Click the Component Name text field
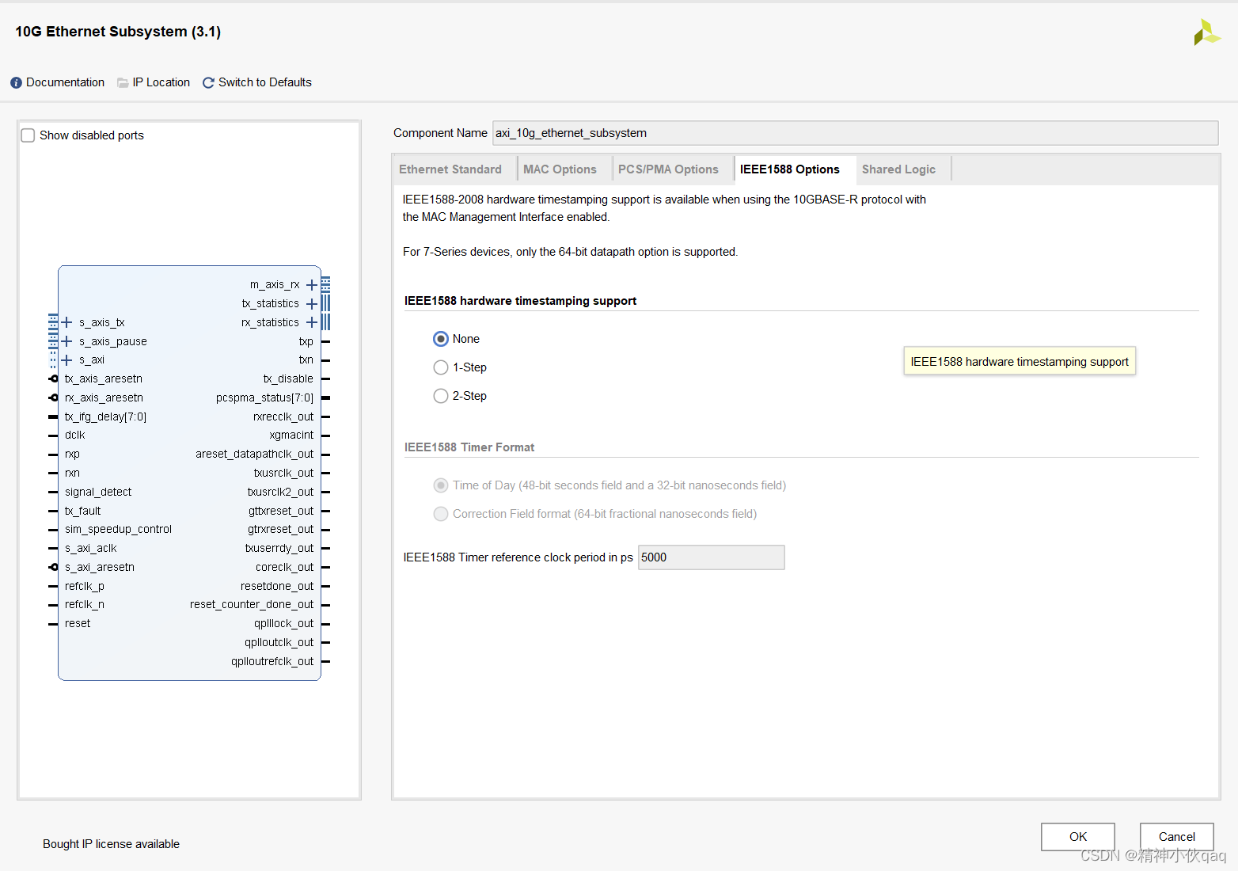This screenshot has width=1238, height=871. [x=855, y=133]
